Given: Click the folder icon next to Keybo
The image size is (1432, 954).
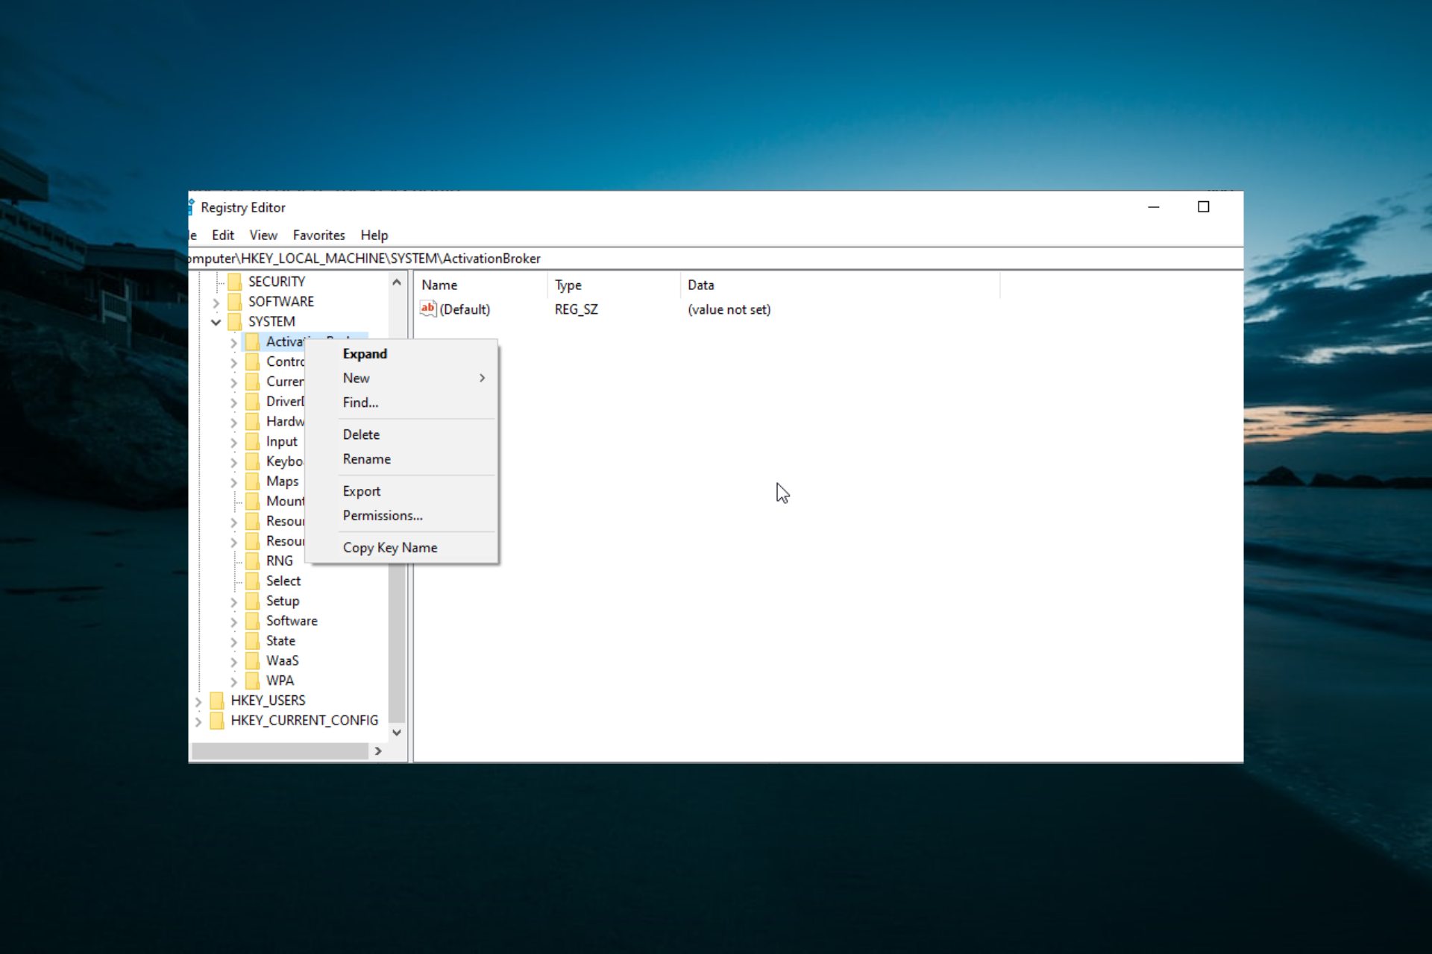Looking at the screenshot, I should click(x=253, y=462).
